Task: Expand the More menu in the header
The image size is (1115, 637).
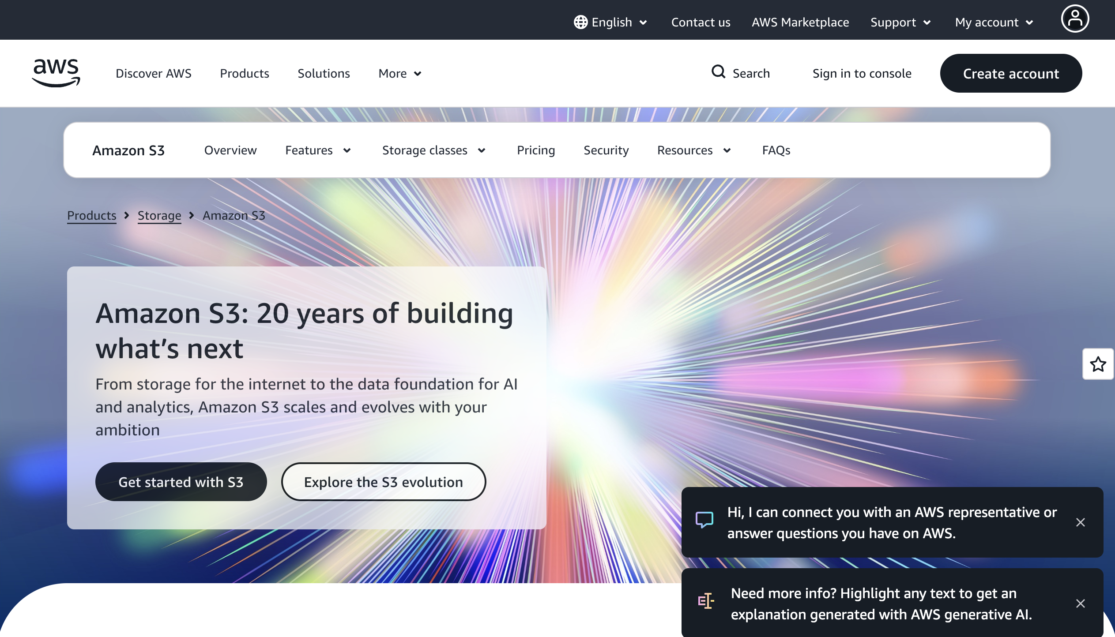Action: [x=399, y=73]
